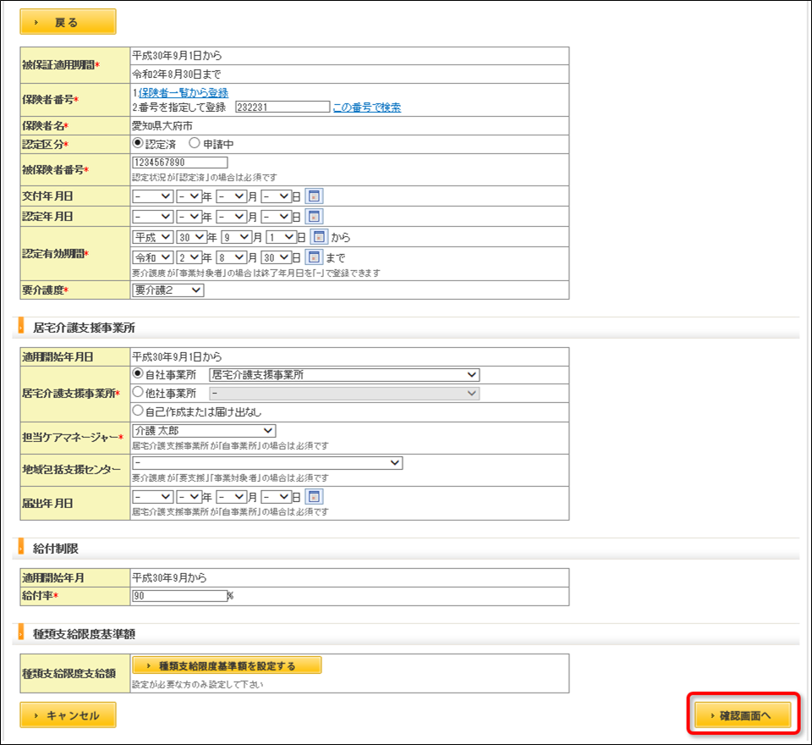Screen dimensions: 812x745
Task: Click 給付制限 section heading
Action: pos(56,549)
